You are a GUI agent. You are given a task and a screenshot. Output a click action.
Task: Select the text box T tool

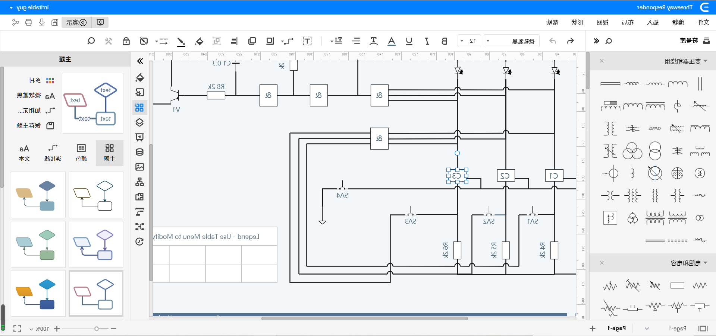307,41
